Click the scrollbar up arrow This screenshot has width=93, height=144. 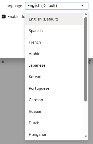click(86, 14)
